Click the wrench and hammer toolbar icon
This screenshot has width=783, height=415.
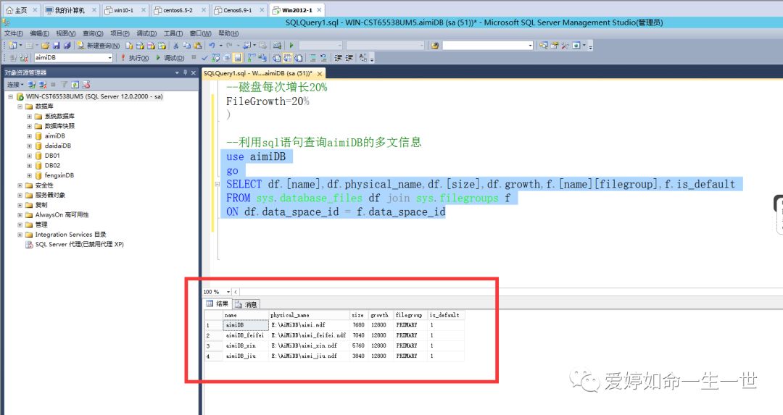pyautogui.click(x=565, y=46)
